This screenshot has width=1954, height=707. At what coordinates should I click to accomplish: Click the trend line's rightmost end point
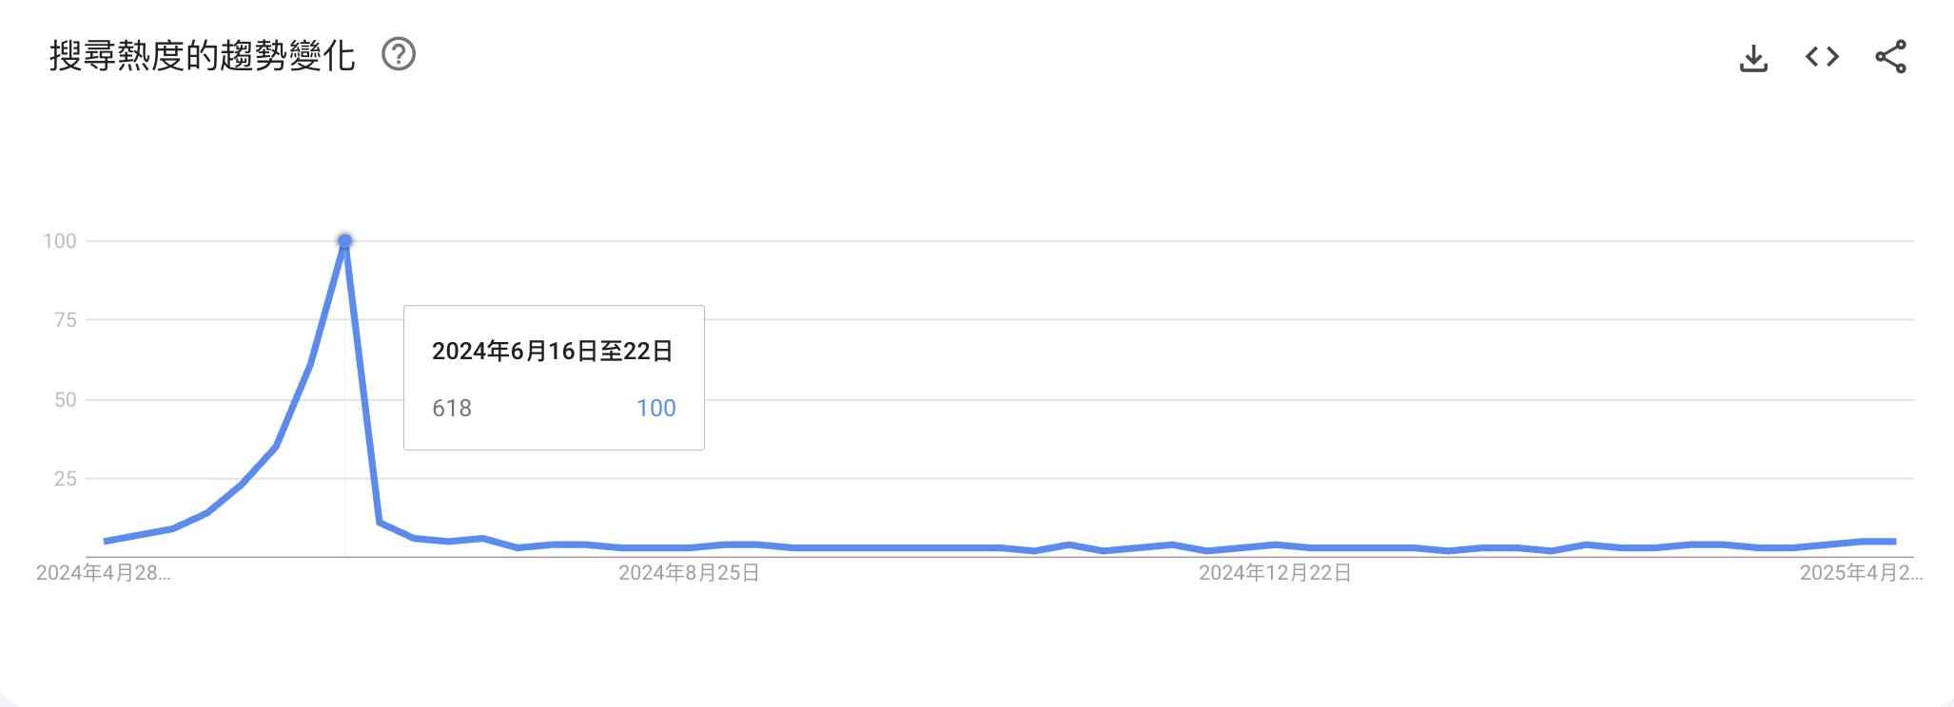click(1894, 542)
